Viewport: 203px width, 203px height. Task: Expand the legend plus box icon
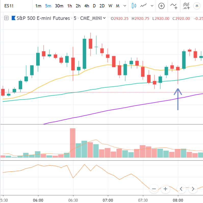click(x=6, y=18)
